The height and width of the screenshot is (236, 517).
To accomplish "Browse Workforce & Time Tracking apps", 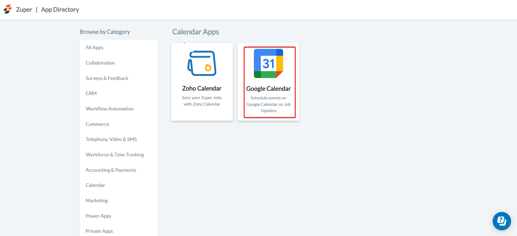I will point(115,155).
